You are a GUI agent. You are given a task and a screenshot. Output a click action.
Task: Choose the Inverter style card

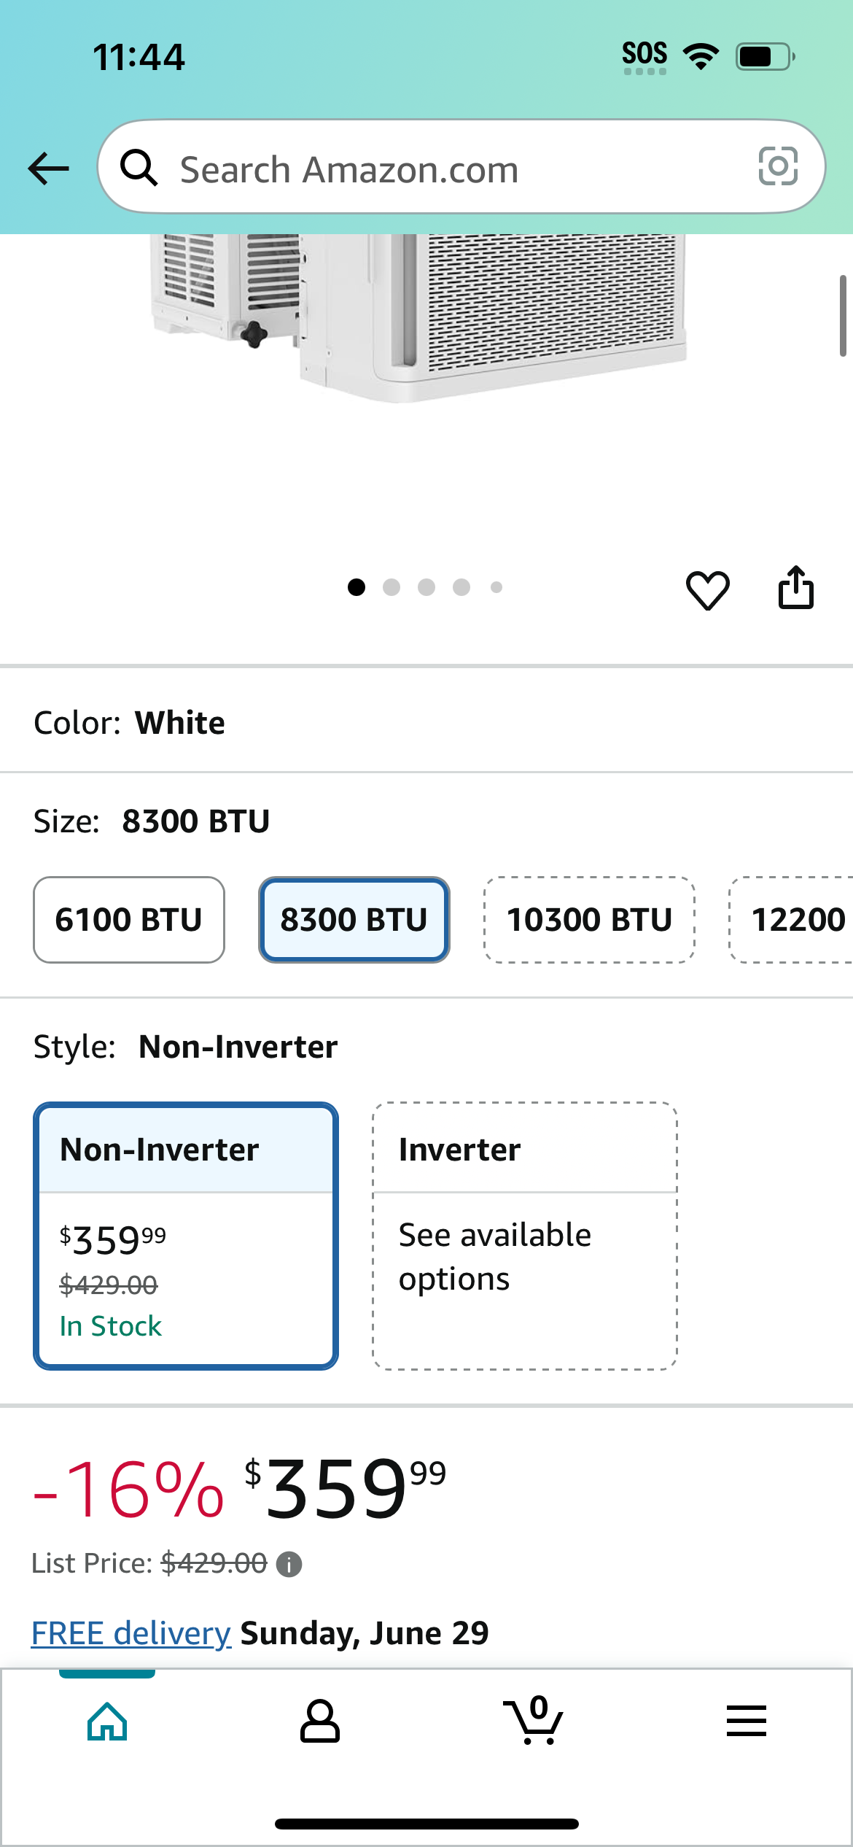(525, 1236)
